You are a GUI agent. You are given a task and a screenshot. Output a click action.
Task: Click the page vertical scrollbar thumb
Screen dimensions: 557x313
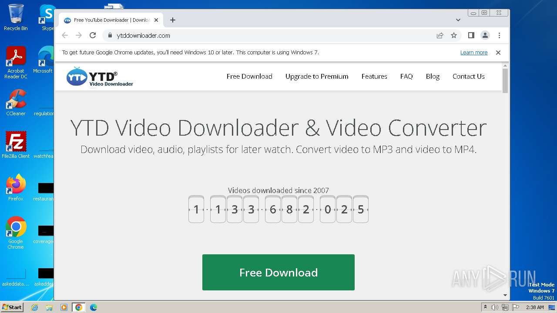tap(505, 80)
